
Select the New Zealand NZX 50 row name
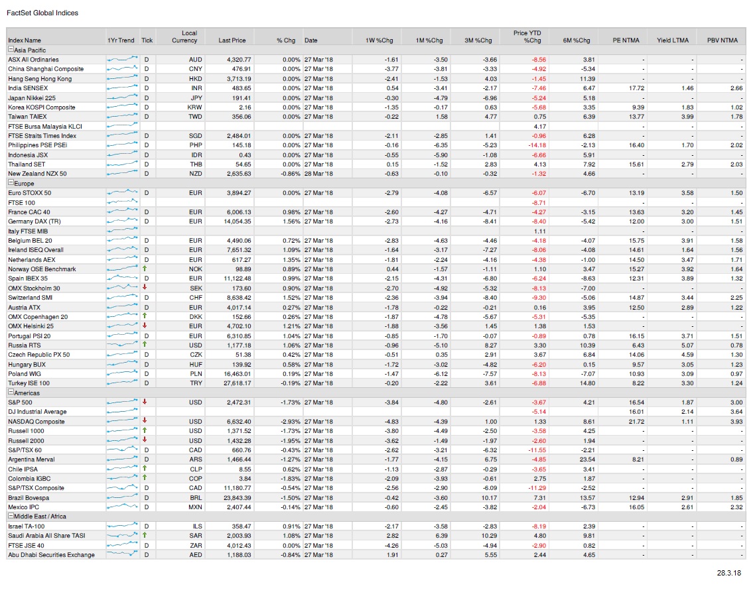[38, 174]
